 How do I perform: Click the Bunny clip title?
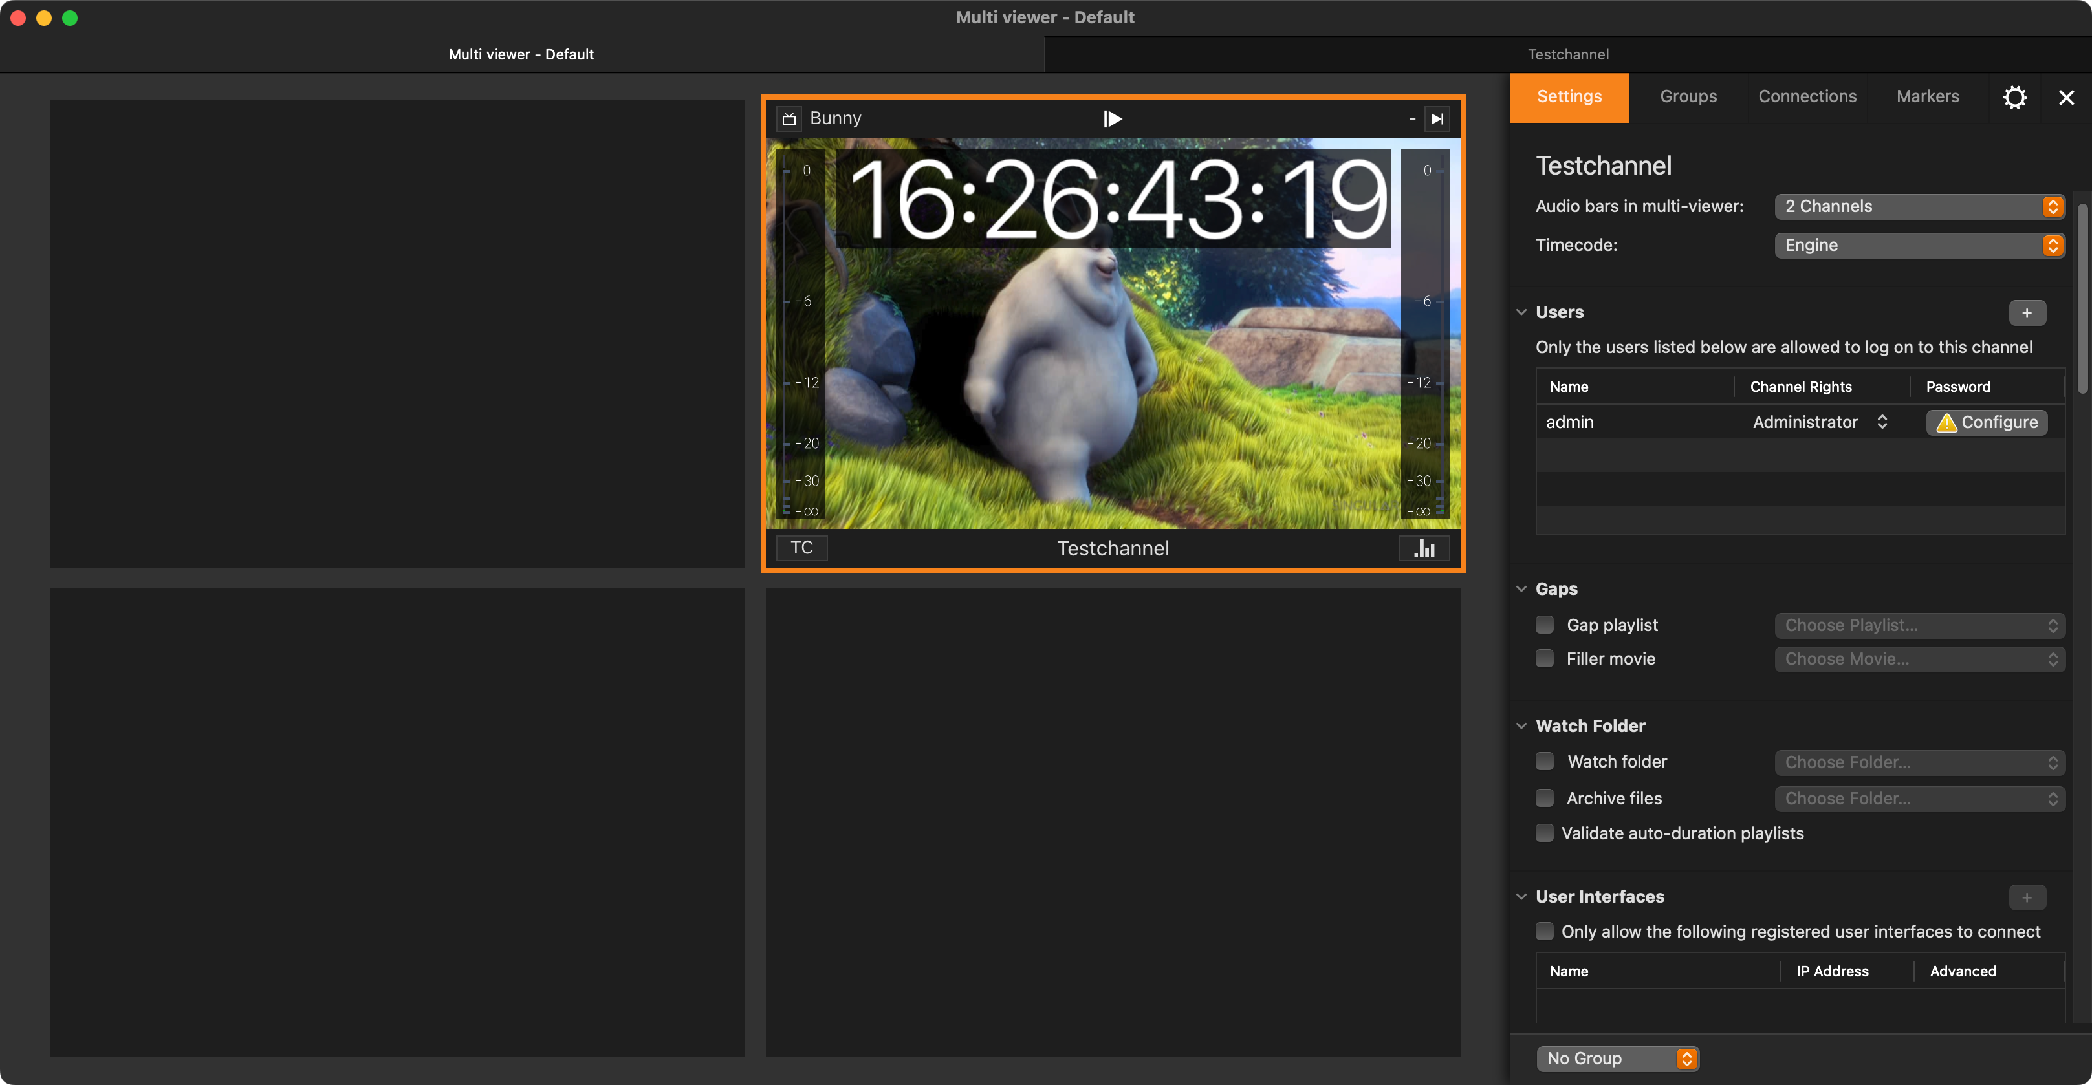point(835,118)
